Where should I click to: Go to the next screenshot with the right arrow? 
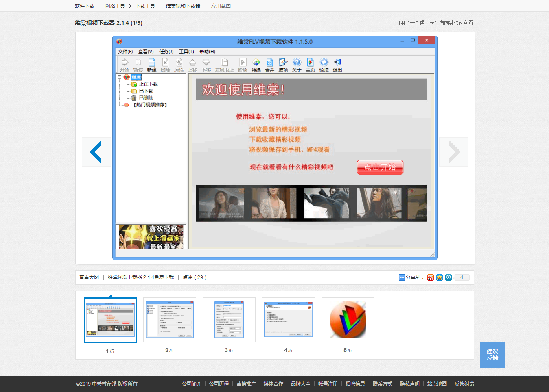(454, 152)
